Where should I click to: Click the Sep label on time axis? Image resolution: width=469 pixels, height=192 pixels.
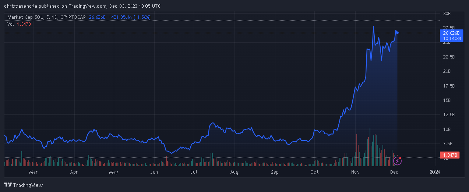pos(275,172)
